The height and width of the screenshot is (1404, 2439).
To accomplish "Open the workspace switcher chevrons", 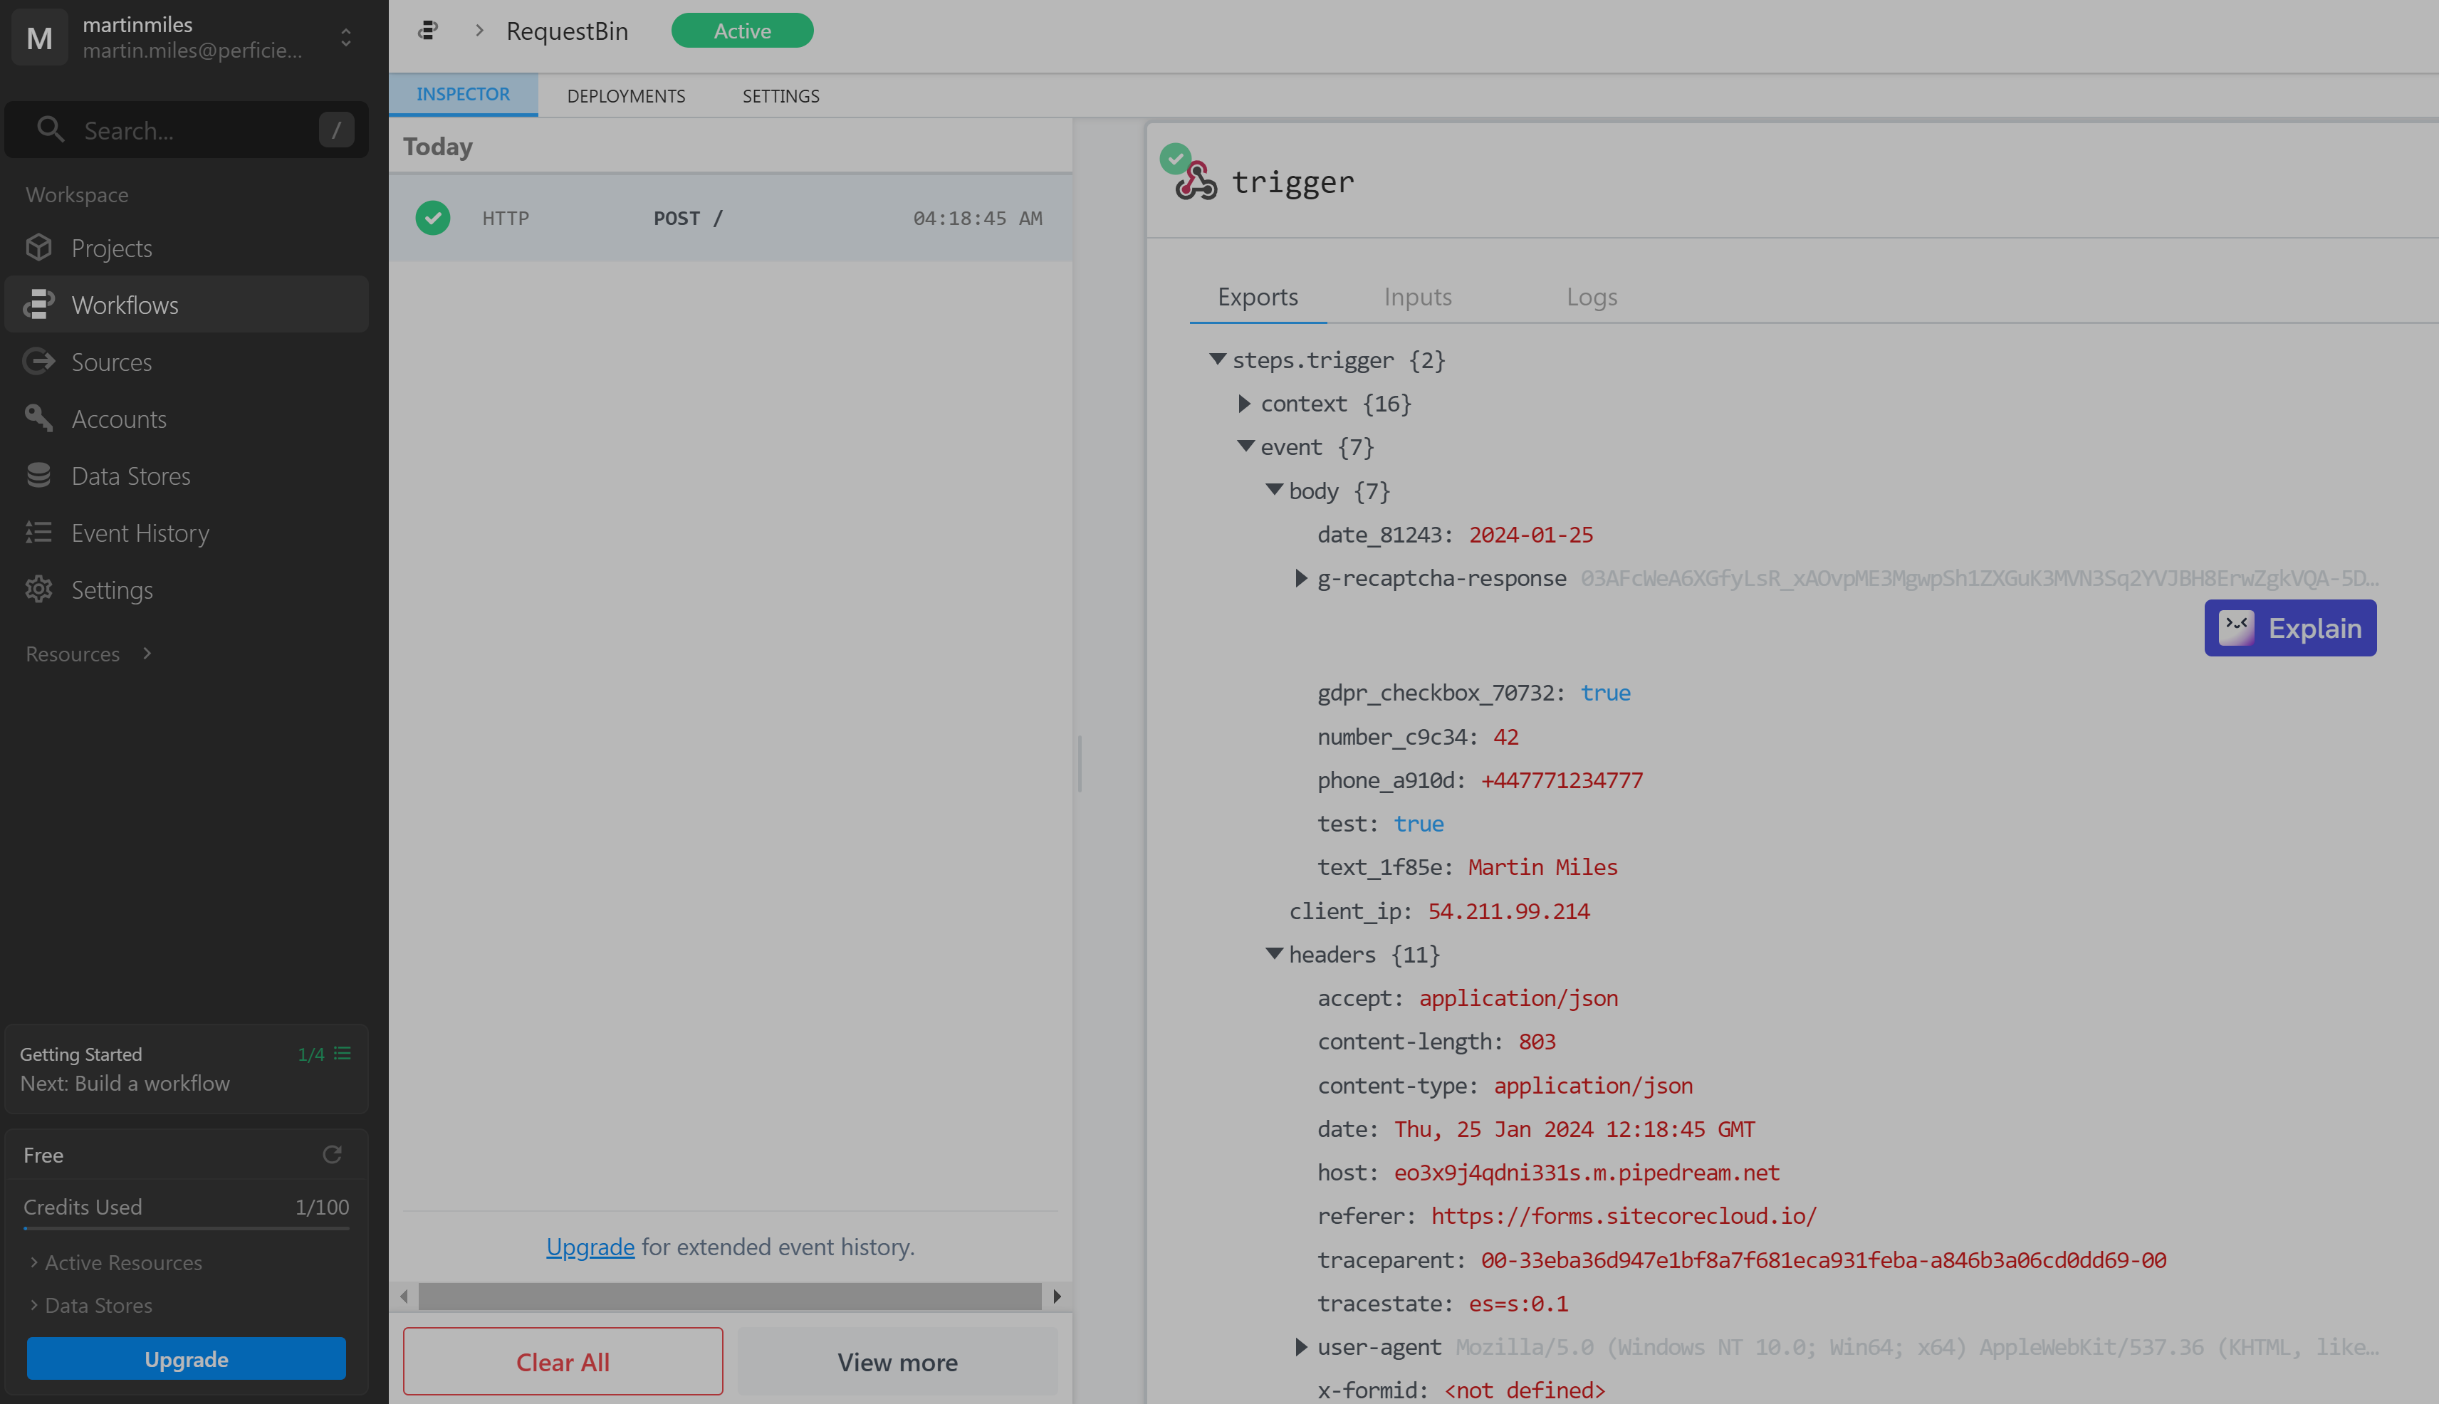I will (x=346, y=38).
